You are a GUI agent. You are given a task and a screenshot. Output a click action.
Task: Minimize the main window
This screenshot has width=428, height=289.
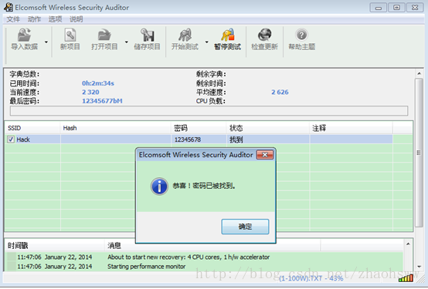(379, 8)
